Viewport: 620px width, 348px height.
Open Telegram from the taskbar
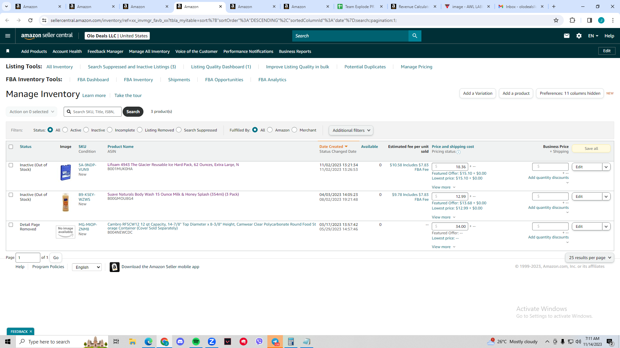[275, 342]
